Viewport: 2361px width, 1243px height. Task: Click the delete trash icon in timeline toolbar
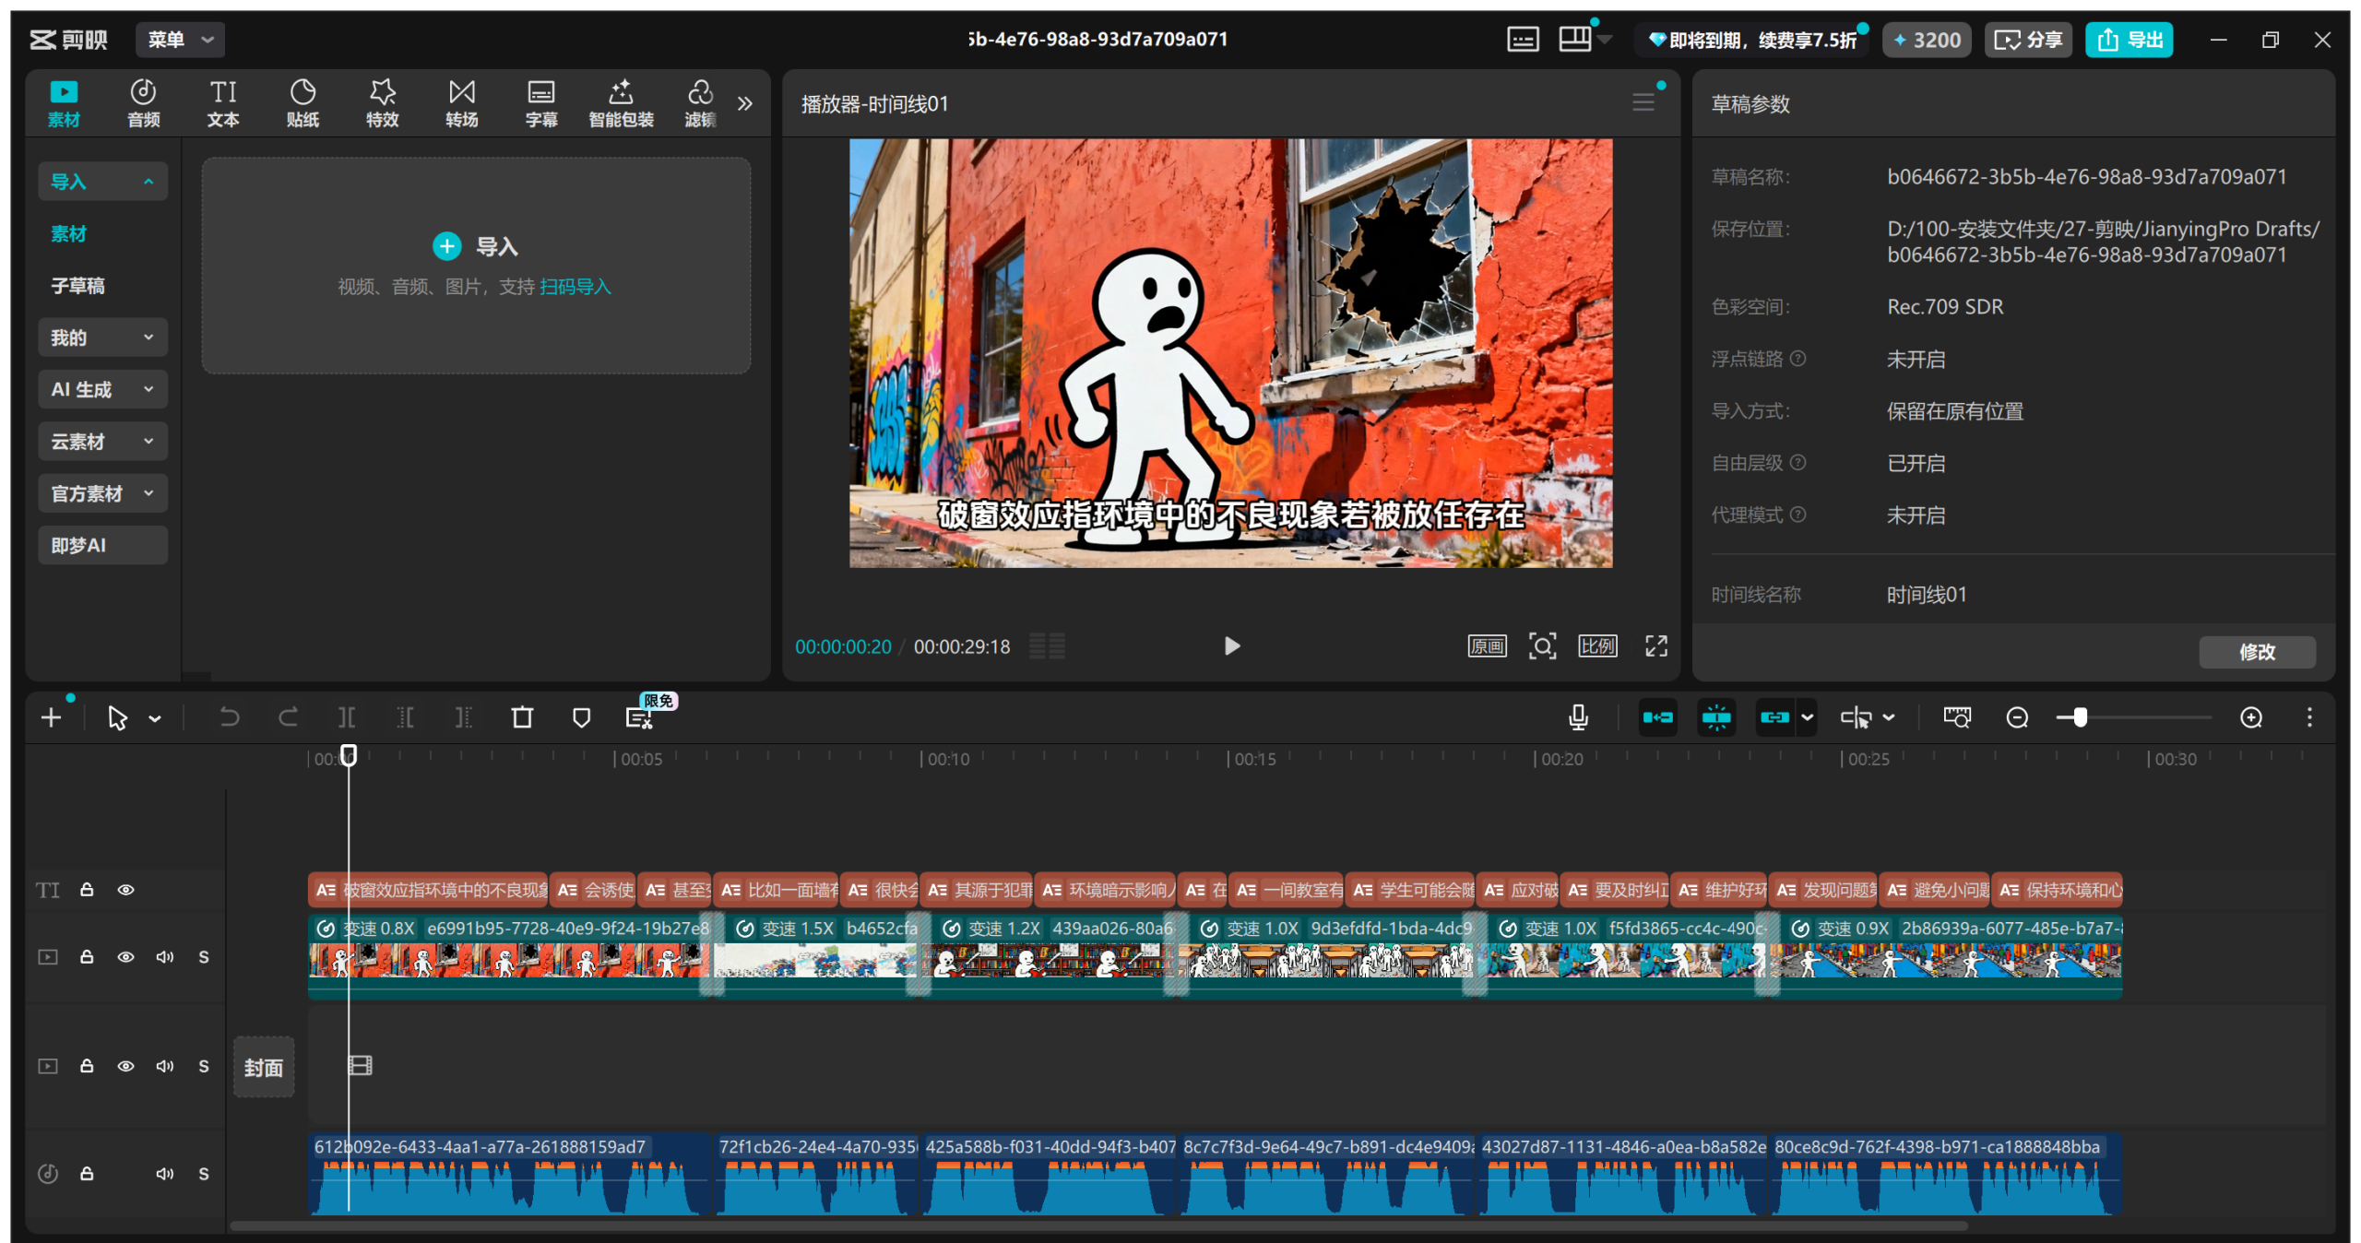click(x=522, y=717)
